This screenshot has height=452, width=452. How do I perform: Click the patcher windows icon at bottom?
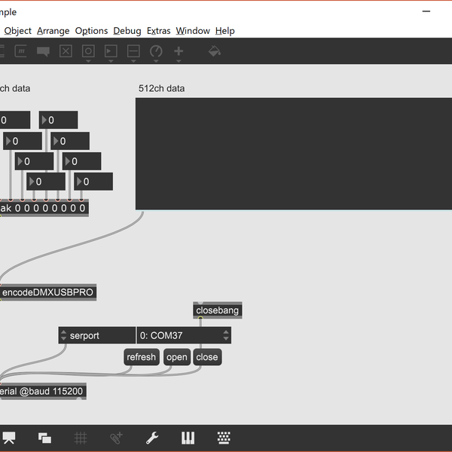point(44,438)
